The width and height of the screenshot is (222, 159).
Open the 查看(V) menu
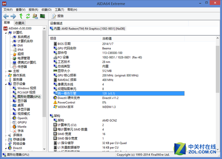point(20,10)
